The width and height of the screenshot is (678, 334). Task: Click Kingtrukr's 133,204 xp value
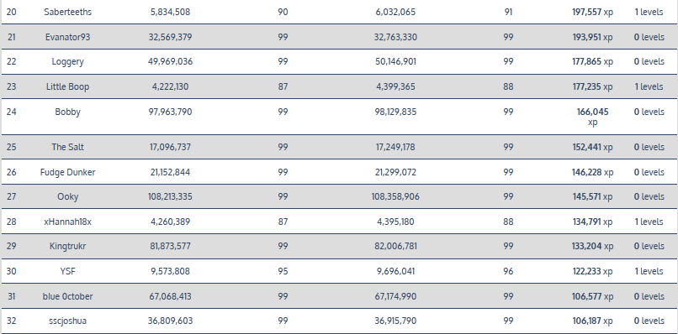[592, 247]
